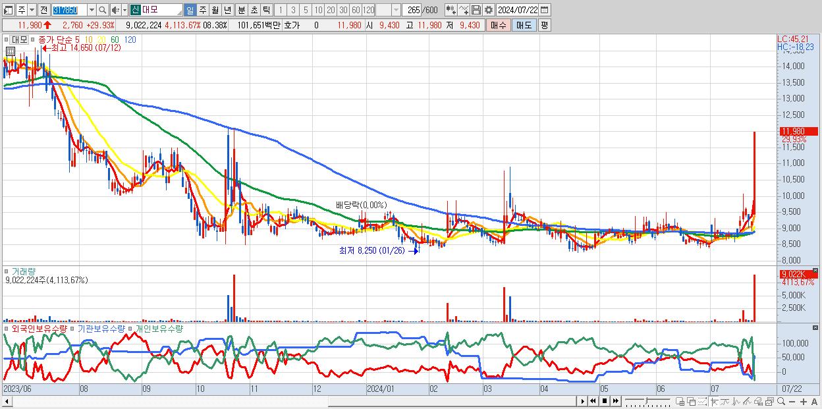This screenshot has height=409, width=822.
Task: Expand the holdings pane corner arrow
Action: (x=816, y=327)
